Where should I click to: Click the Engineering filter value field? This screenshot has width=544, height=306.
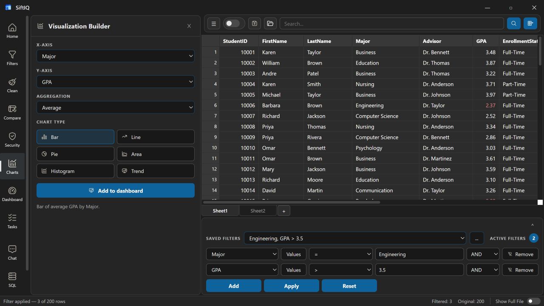pyautogui.click(x=419, y=254)
